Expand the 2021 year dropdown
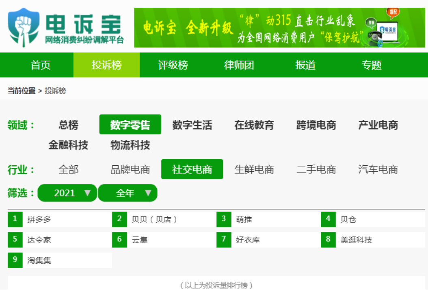The image size is (428, 290). pyautogui.click(x=67, y=193)
